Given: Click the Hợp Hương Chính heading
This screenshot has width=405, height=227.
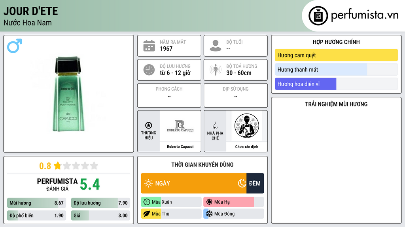Looking at the screenshot, I should [x=336, y=42].
